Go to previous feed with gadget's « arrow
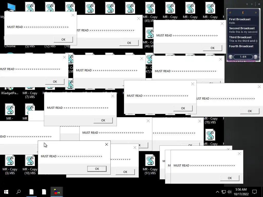Screen dimensions: 263x197 [x=230, y=13]
